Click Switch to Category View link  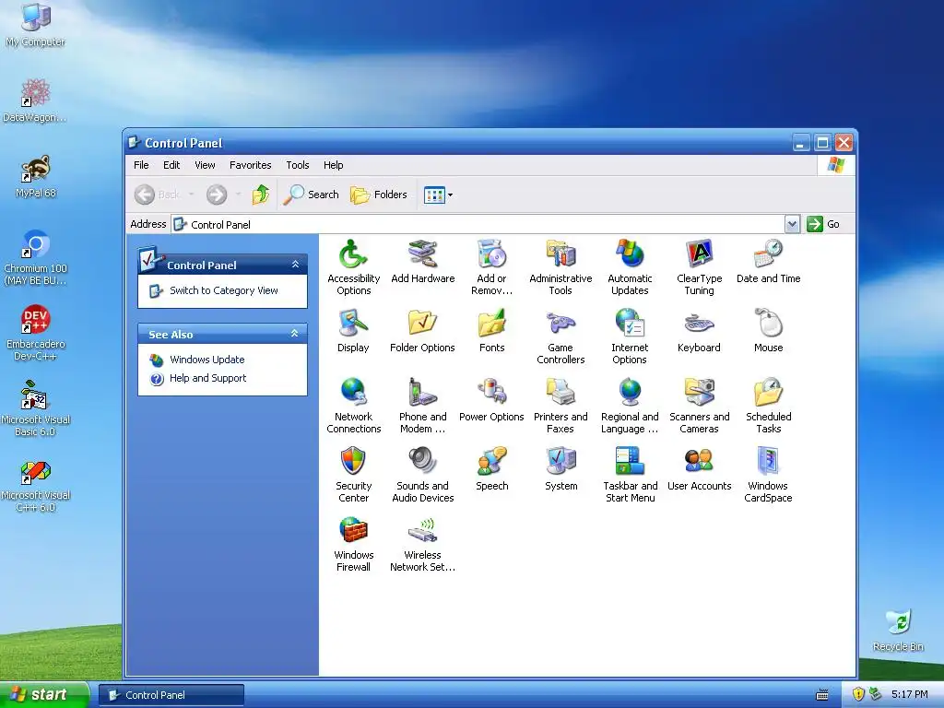tap(224, 290)
